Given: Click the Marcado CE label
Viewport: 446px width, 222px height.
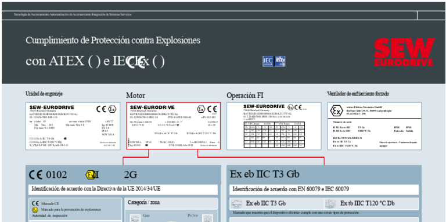Looking at the screenshot, I should coord(51,204).
